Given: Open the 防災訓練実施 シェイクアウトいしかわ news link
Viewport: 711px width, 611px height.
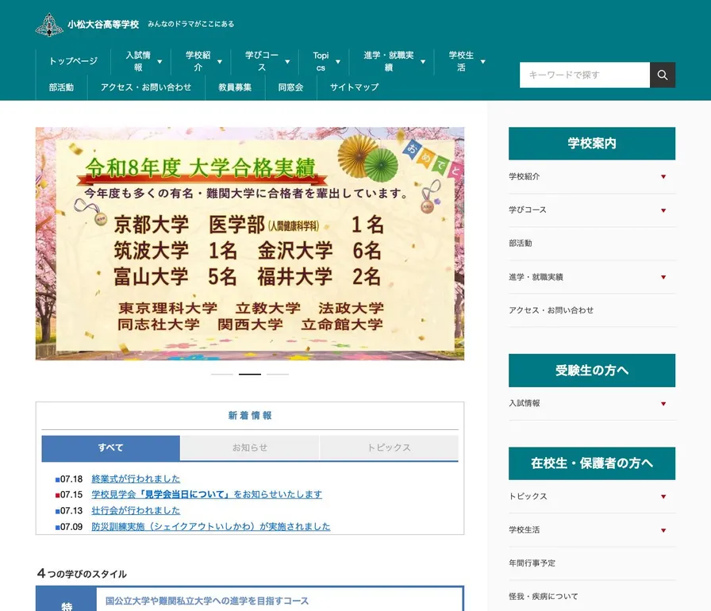Looking at the screenshot, I should click(x=211, y=527).
